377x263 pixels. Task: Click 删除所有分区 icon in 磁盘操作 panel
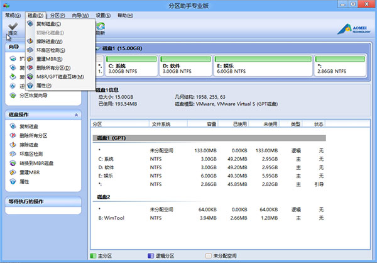click(14, 135)
